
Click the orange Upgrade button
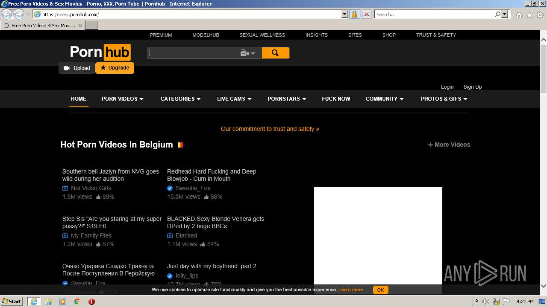(115, 68)
